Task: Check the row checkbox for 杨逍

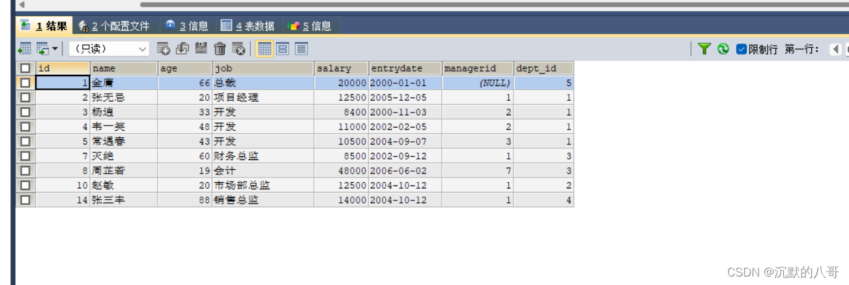Action: (25, 112)
